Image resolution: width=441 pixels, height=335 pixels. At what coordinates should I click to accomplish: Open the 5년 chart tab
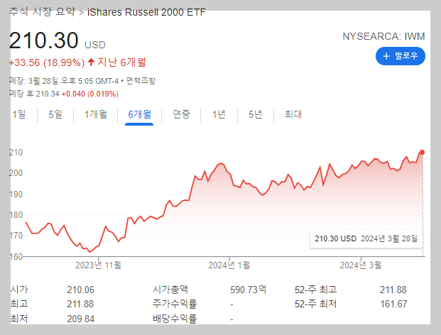coord(255,114)
